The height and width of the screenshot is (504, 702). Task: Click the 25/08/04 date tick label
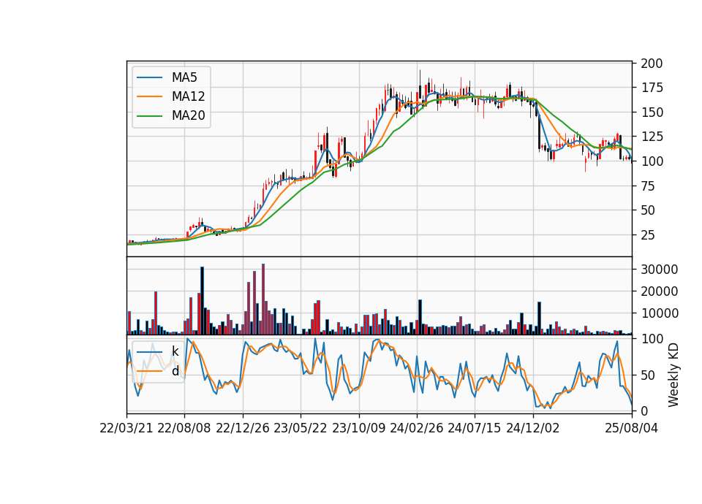[632, 428]
